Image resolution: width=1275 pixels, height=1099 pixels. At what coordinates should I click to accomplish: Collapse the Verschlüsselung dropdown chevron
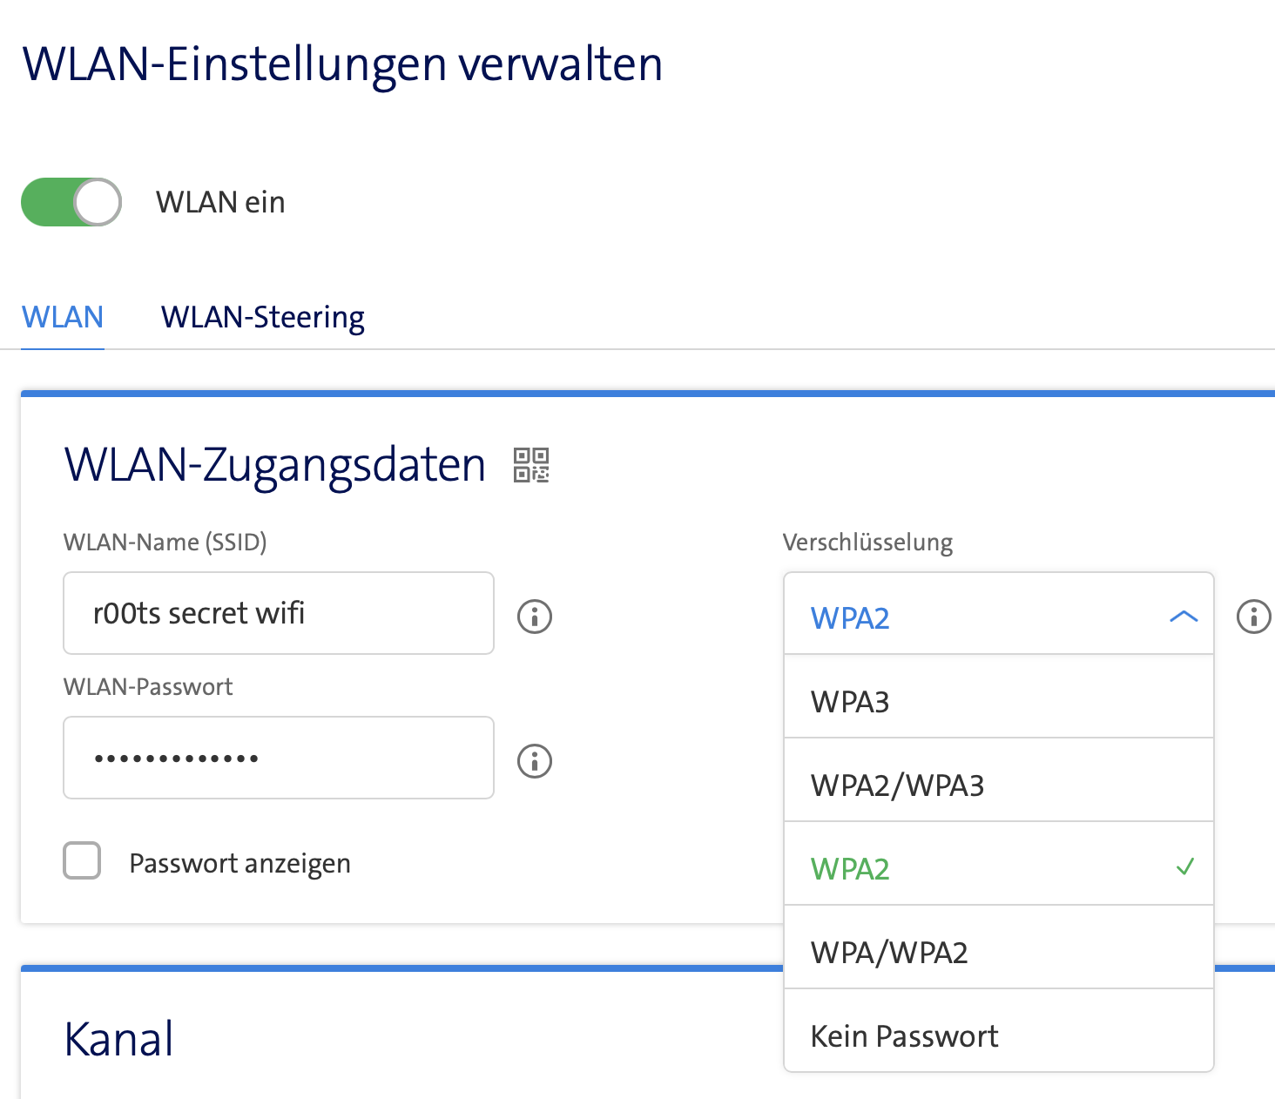coord(1184,617)
